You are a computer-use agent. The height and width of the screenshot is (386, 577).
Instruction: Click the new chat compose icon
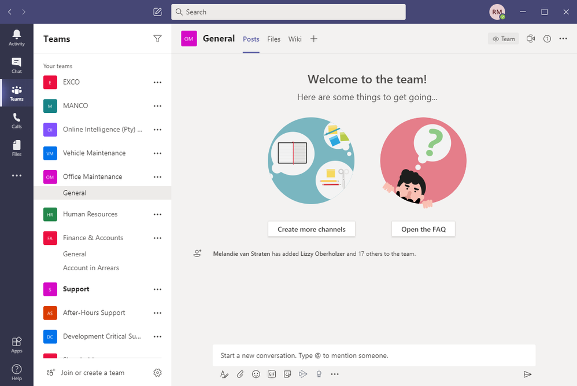click(x=157, y=12)
